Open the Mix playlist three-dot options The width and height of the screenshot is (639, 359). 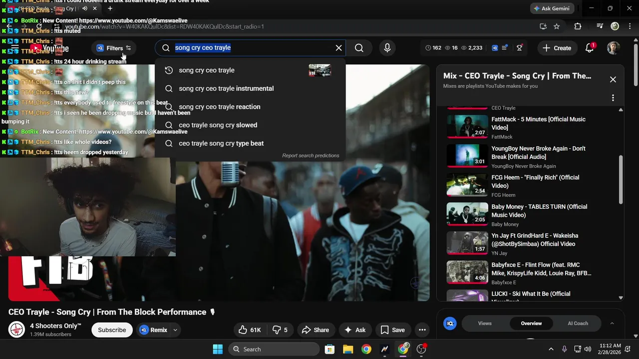[613, 98]
